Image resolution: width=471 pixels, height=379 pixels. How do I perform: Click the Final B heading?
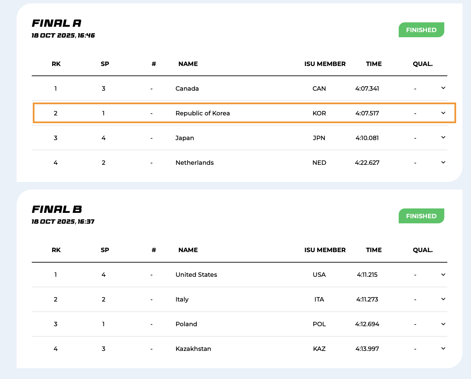click(x=57, y=209)
